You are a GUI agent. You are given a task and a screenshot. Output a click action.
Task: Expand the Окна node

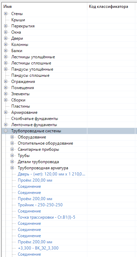pyautogui.click(x=6, y=32)
